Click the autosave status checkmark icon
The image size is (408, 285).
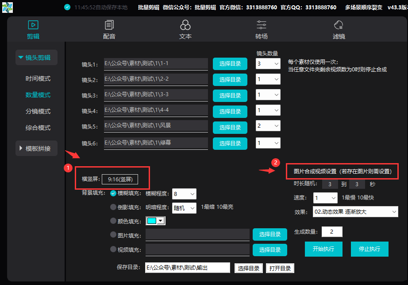click(x=67, y=7)
